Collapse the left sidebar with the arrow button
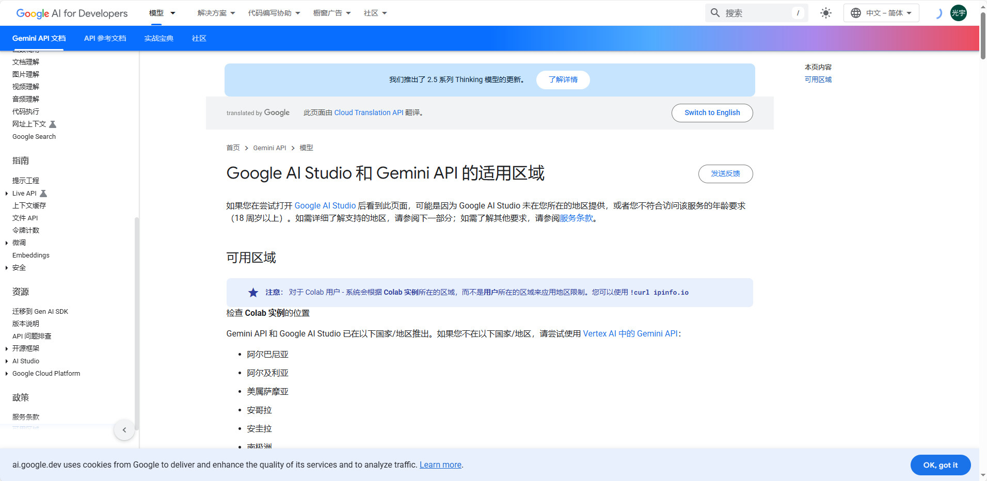The height and width of the screenshot is (481, 987). 124,430
